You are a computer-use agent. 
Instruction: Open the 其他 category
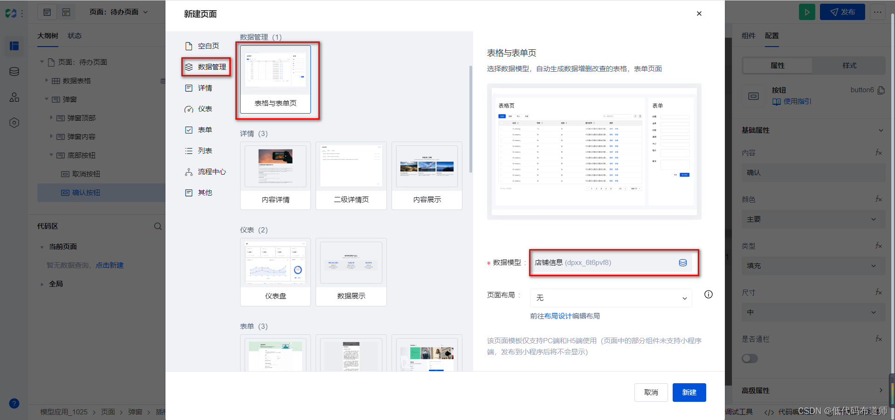pyautogui.click(x=199, y=193)
